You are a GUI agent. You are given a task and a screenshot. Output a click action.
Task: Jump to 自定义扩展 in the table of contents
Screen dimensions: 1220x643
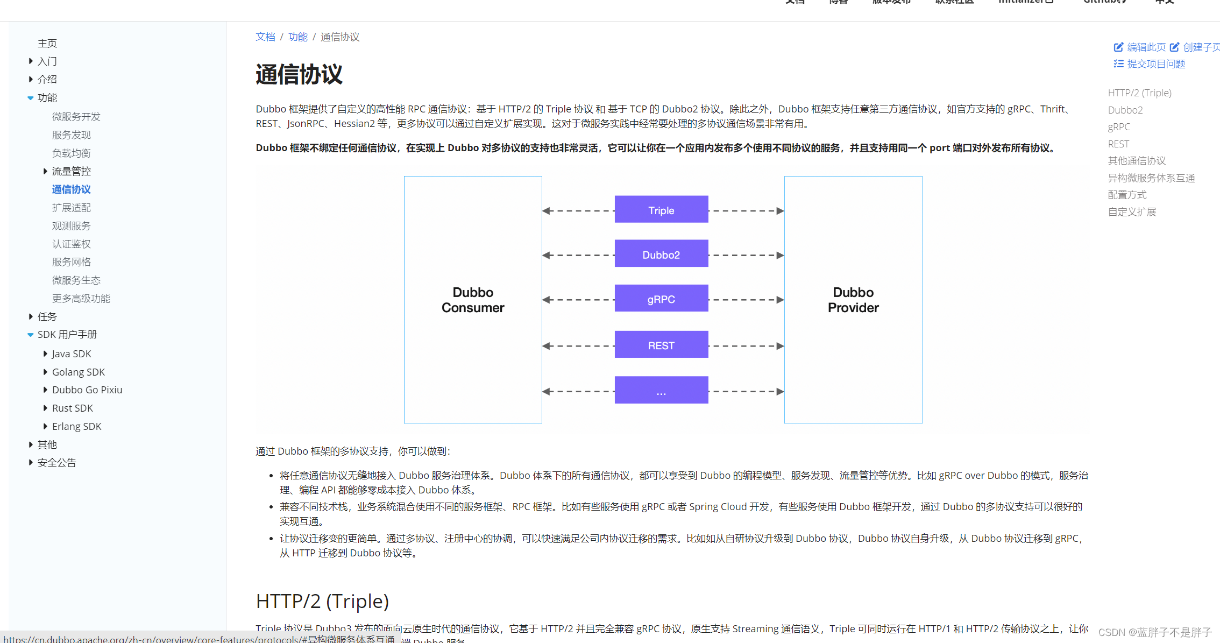(x=1132, y=212)
